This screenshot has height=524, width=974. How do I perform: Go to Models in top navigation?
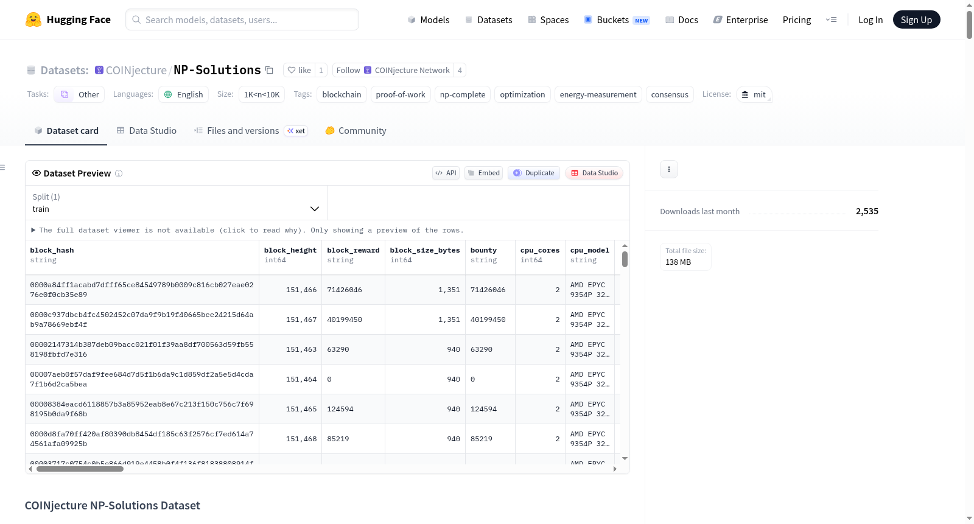pos(429,19)
